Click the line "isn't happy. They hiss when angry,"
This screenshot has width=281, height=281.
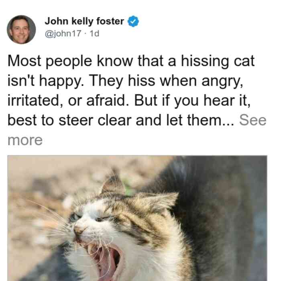tap(125, 81)
